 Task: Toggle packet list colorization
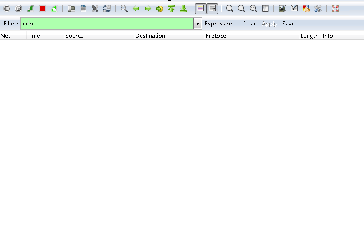[x=201, y=9]
